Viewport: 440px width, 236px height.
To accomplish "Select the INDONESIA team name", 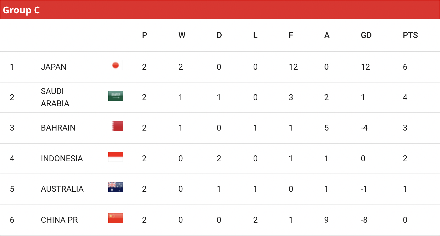I will click(62, 159).
